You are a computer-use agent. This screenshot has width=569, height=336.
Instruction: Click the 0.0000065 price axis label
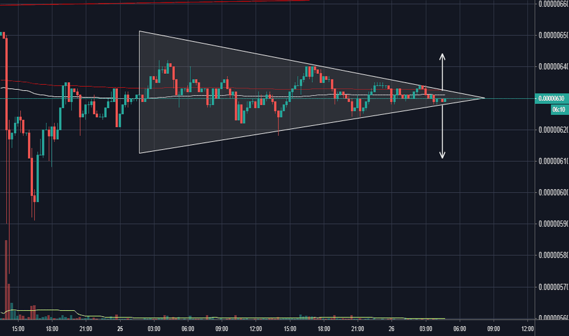click(553, 35)
